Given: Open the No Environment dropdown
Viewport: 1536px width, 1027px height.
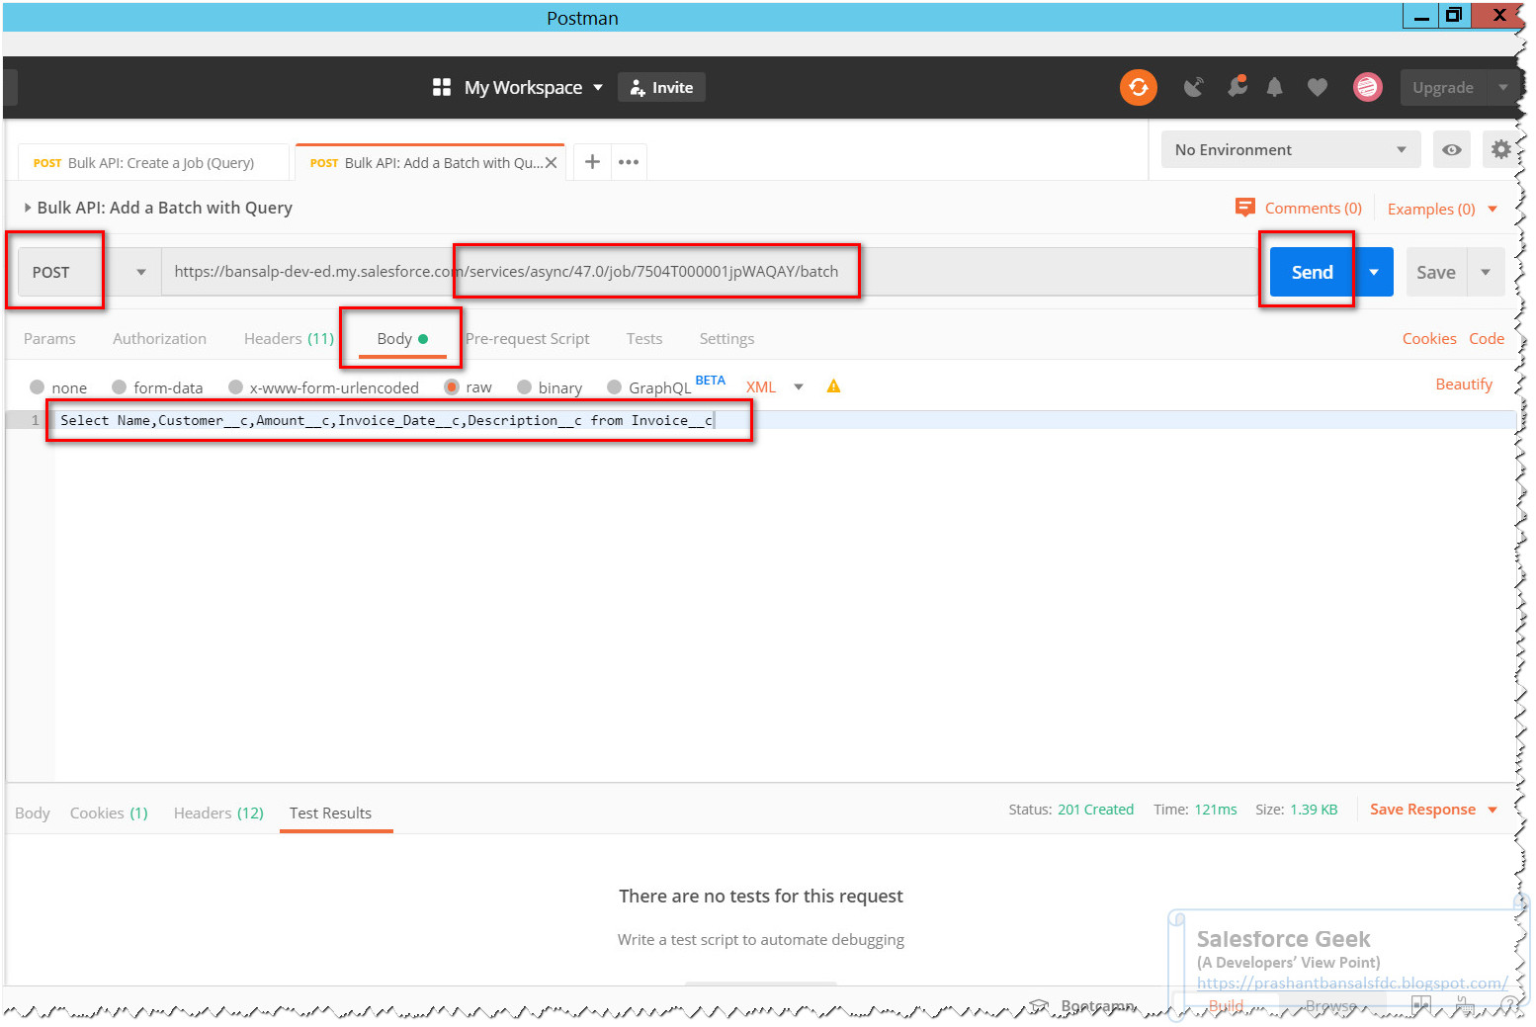Looking at the screenshot, I should tap(1291, 149).
